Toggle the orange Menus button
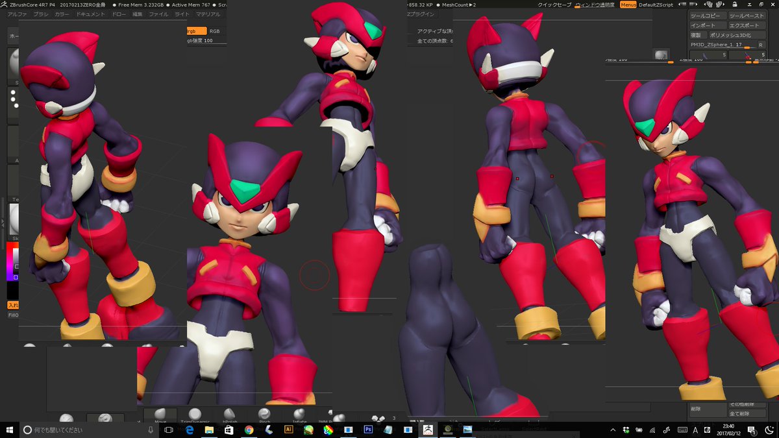Screen dimensions: 779x438 [x=628, y=5]
